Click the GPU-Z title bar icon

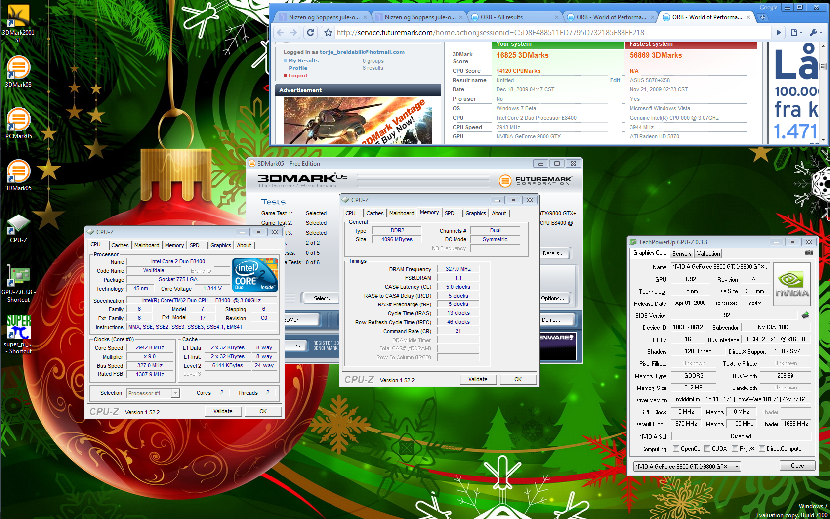[x=633, y=242]
